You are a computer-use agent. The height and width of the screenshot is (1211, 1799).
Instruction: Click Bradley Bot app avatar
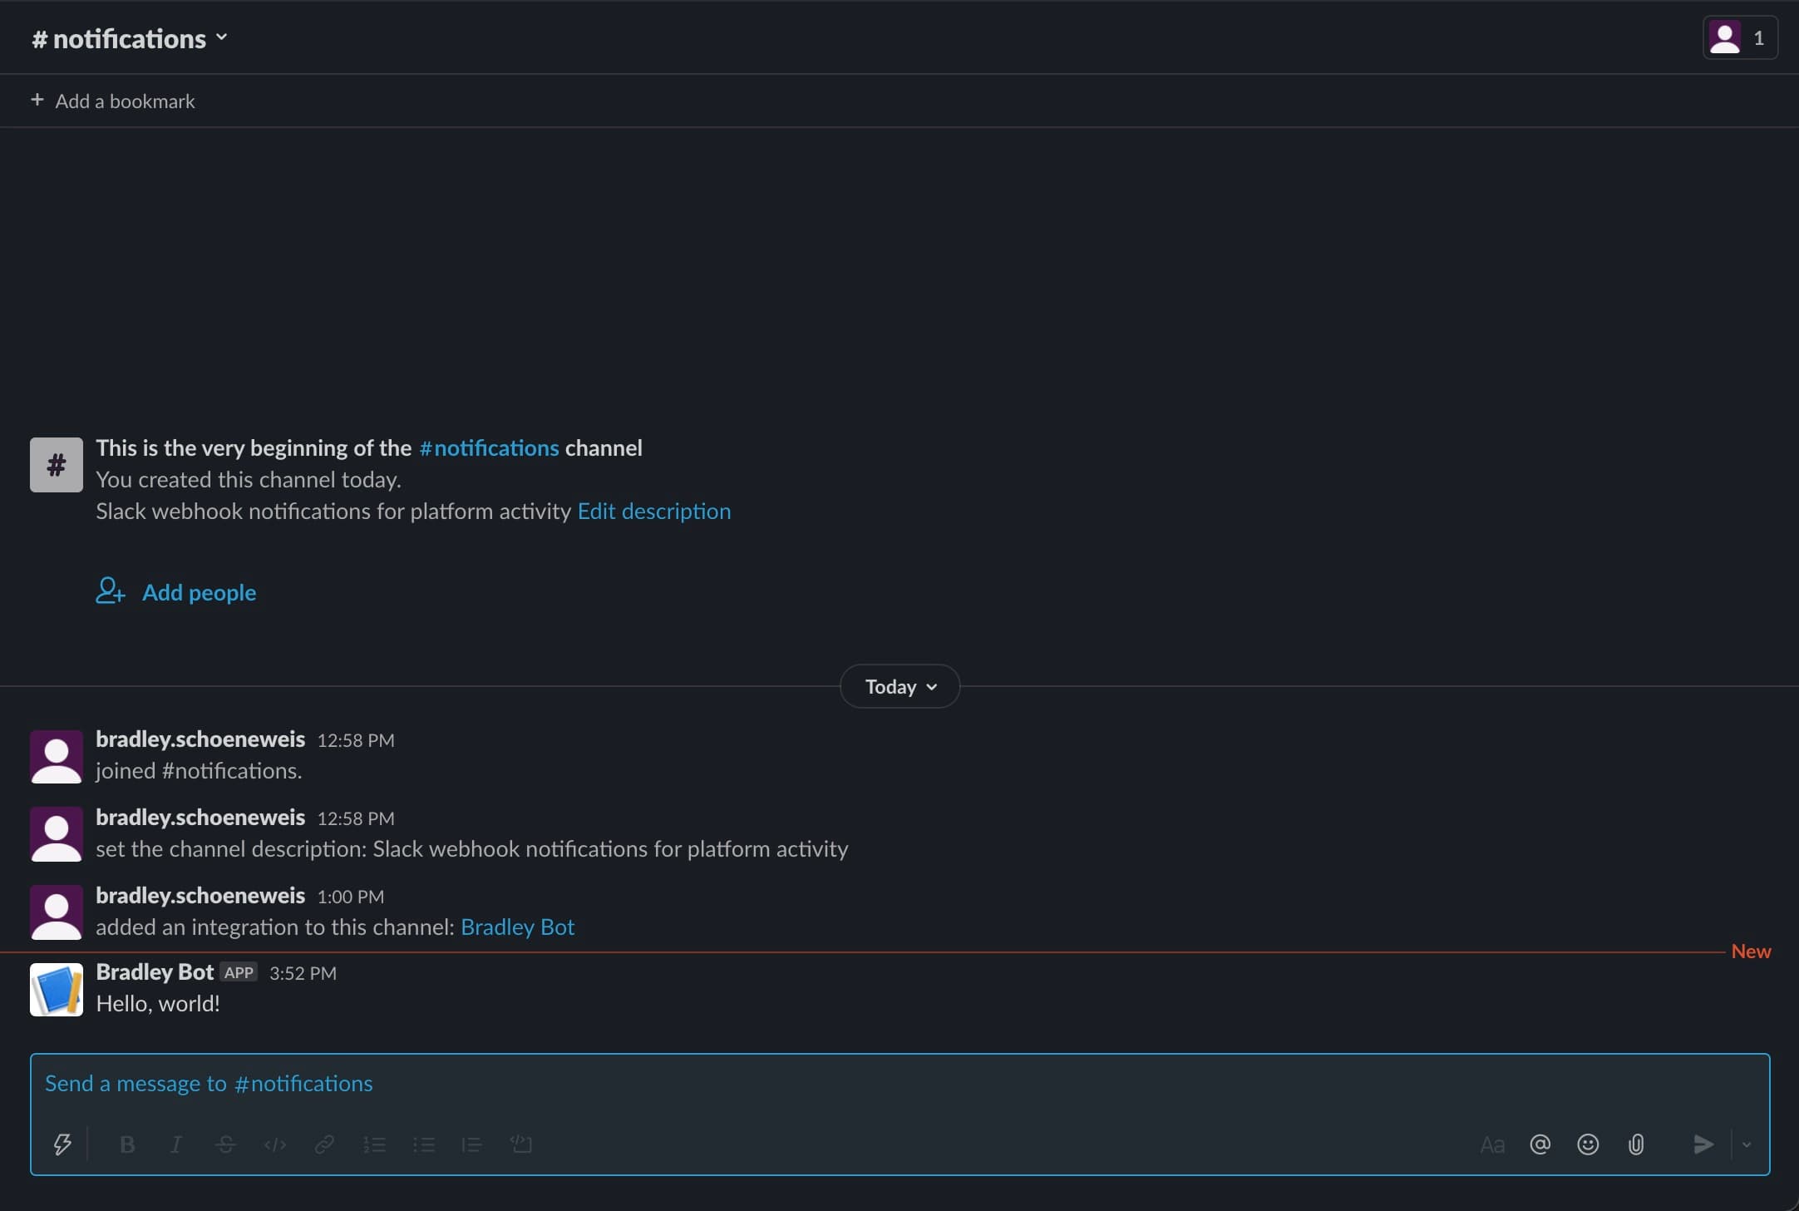(x=57, y=990)
